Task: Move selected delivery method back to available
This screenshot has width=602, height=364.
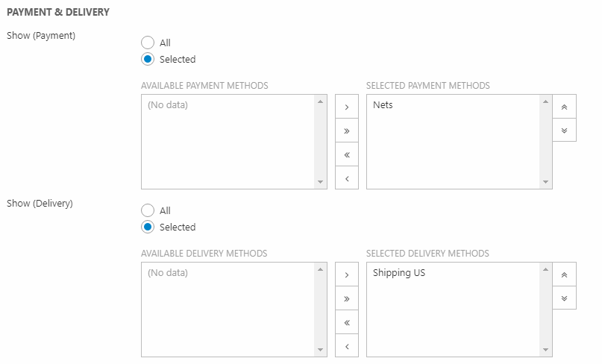Action: point(347,347)
